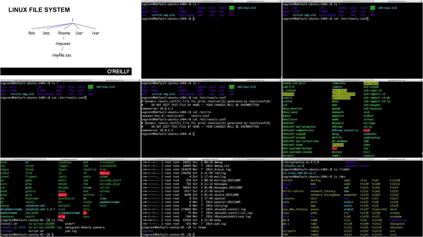Image resolution: width=423 pixels, height=237 pixels.
Task: Click the red-highlighted 'ping' entry
Action: tap(62, 217)
